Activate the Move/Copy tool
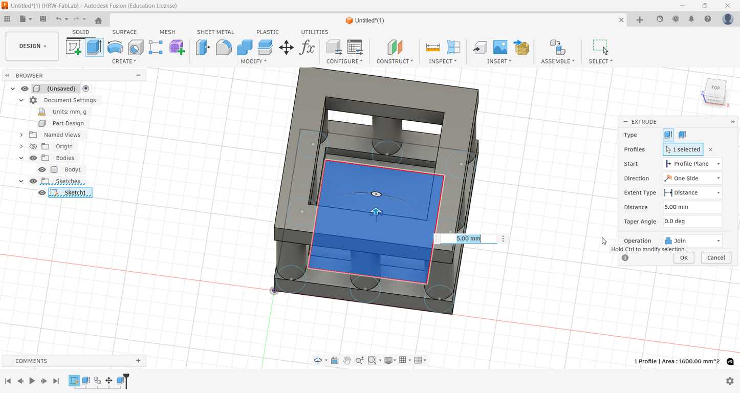Image resolution: width=740 pixels, height=393 pixels. point(286,48)
